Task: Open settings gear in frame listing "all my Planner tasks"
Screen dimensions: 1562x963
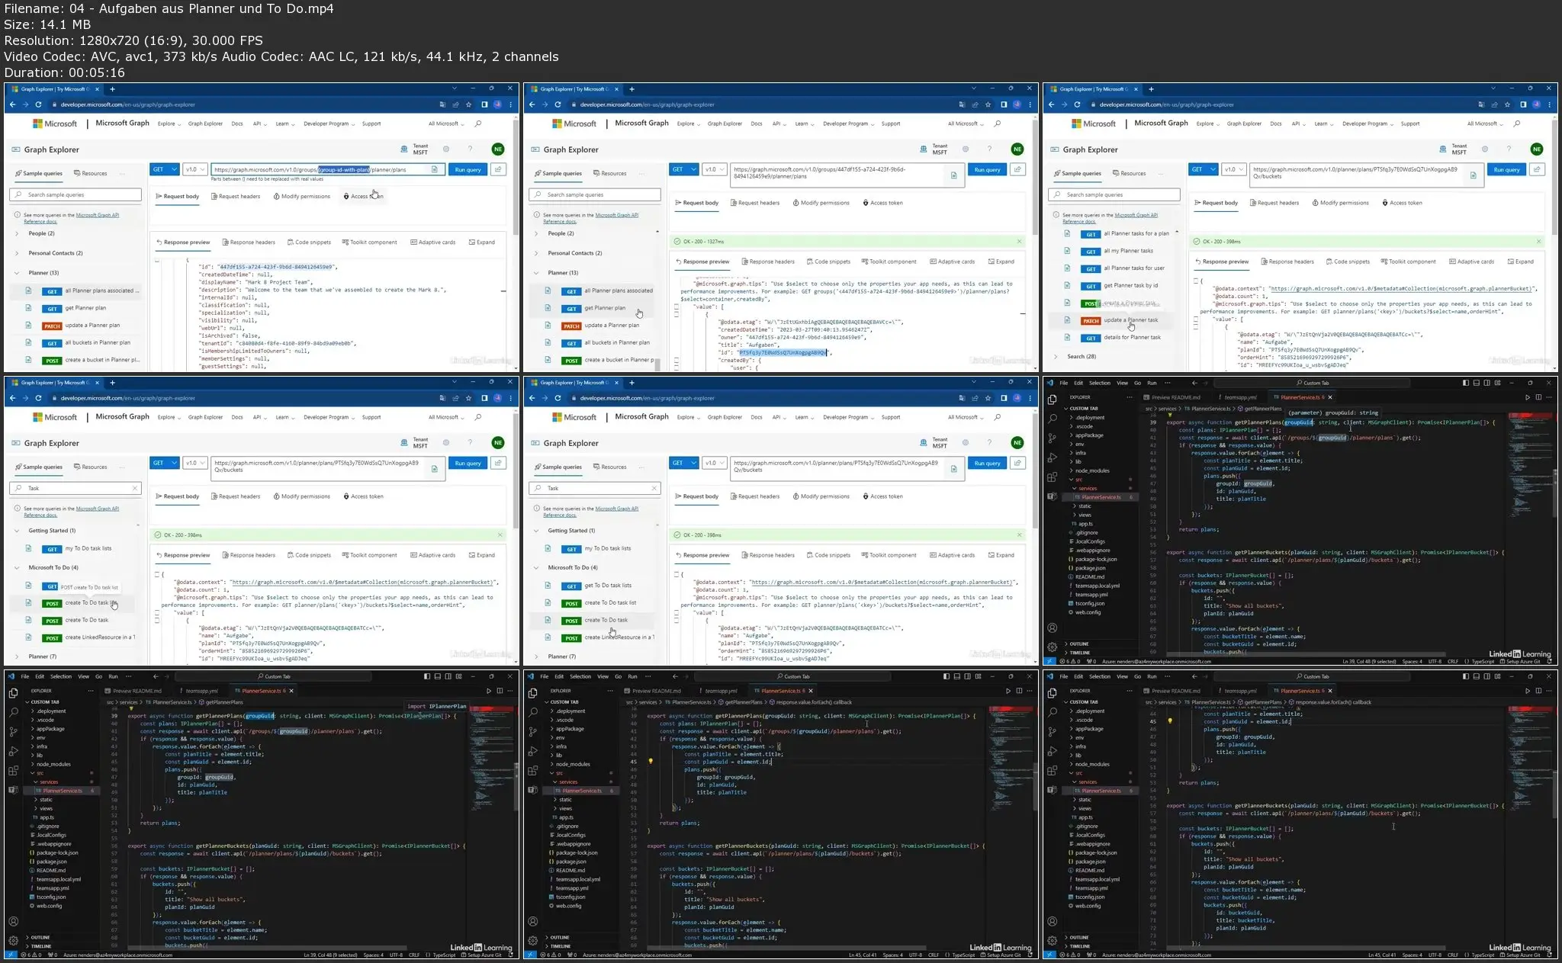Action: [x=1484, y=149]
